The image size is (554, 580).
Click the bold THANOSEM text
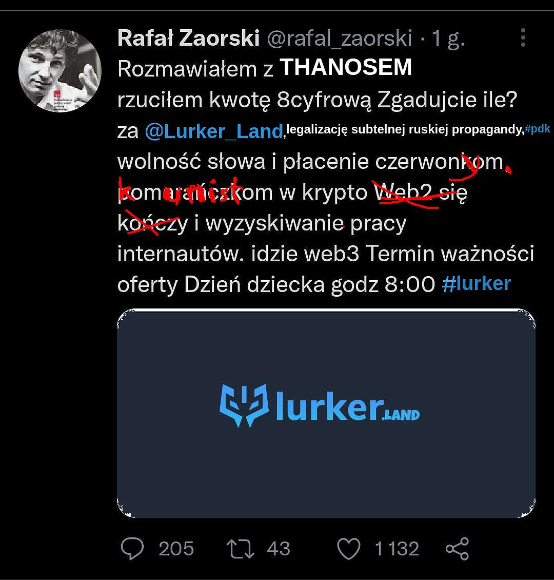tap(346, 67)
